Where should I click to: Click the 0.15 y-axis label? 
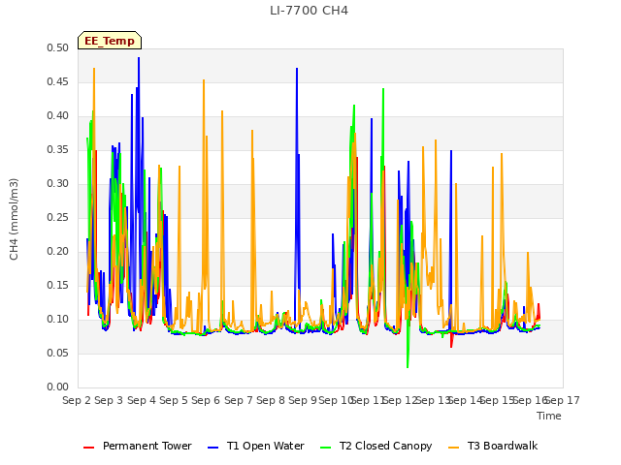(58, 286)
